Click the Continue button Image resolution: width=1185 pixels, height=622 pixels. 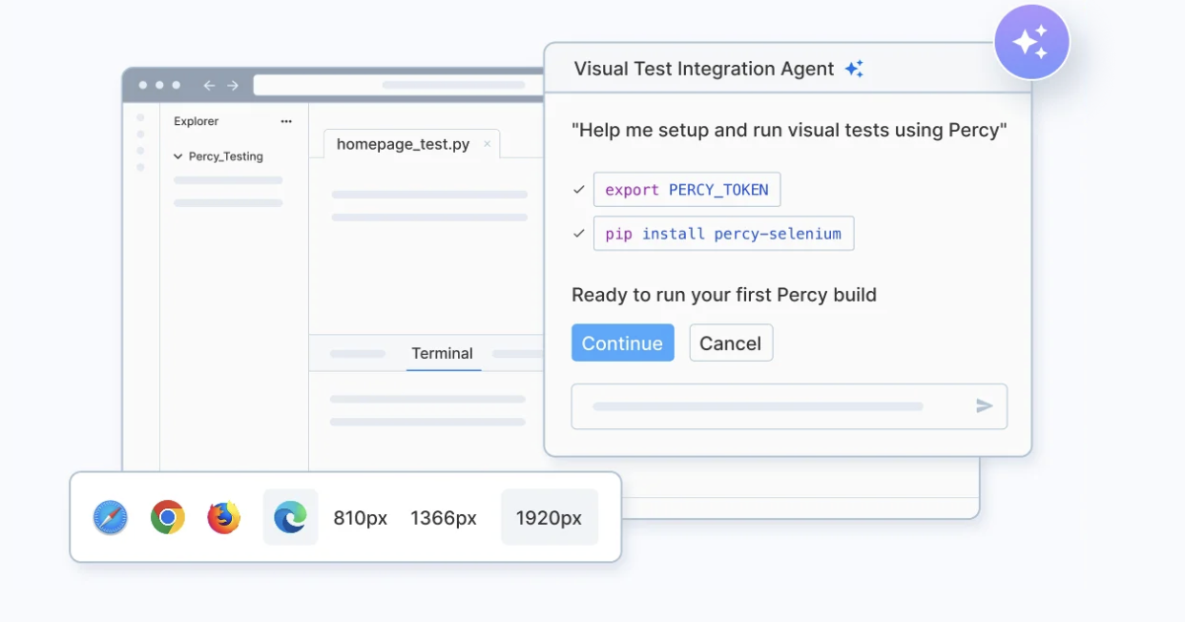(x=622, y=342)
